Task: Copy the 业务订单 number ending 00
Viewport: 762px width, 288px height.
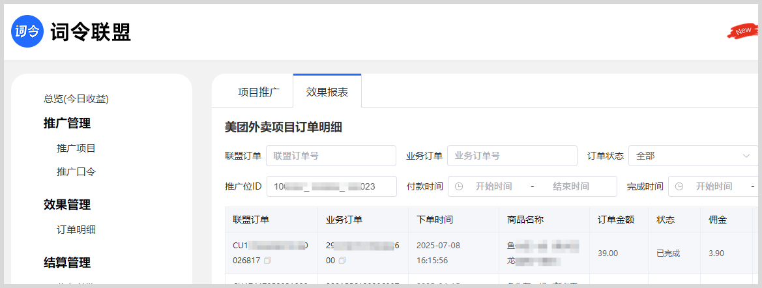Action: [342, 261]
